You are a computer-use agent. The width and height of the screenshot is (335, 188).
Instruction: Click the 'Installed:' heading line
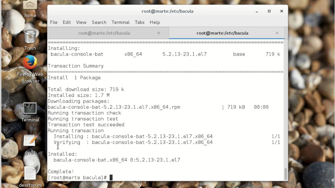pyautogui.click(x=62, y=154)
